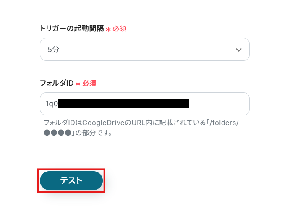
Task: Click the 1q0 text in folder field
Action: pyautogui.click(x=52, y=104)
